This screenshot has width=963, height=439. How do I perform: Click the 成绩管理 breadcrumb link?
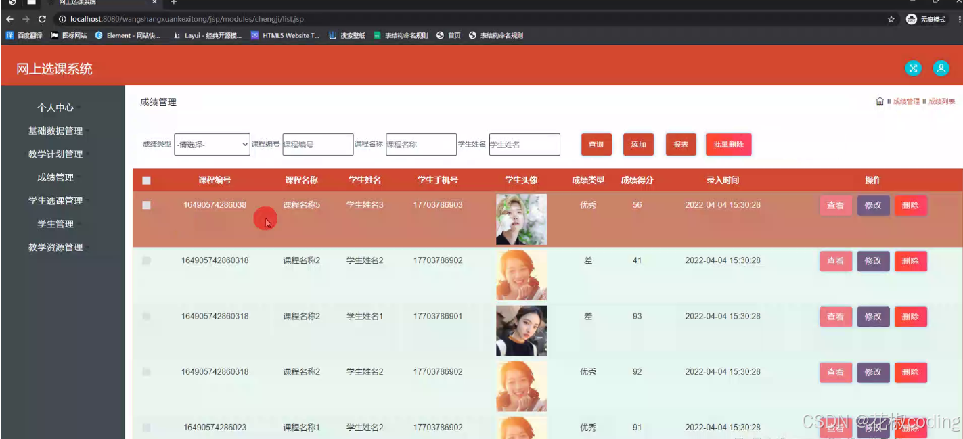[906, 101]
